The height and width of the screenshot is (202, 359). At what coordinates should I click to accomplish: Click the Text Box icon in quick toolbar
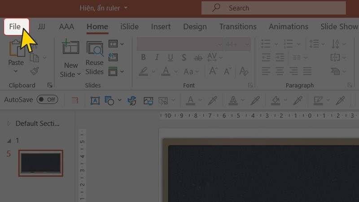pos(95,101)
